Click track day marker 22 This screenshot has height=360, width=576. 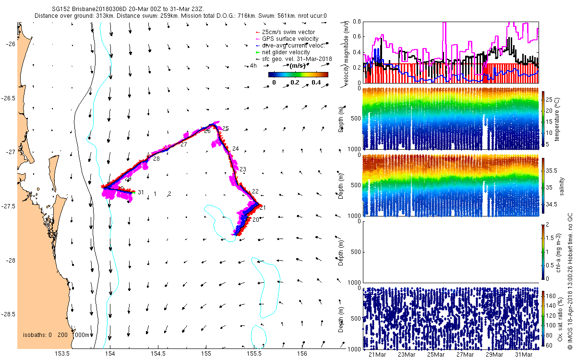(255, 192)
